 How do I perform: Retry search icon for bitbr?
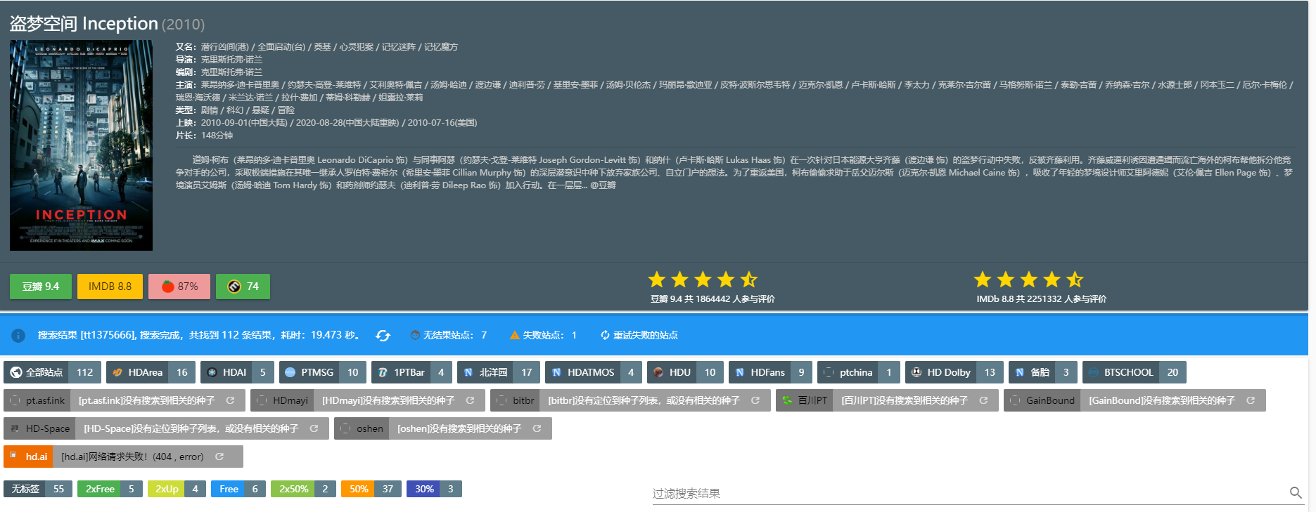[755, 400]
